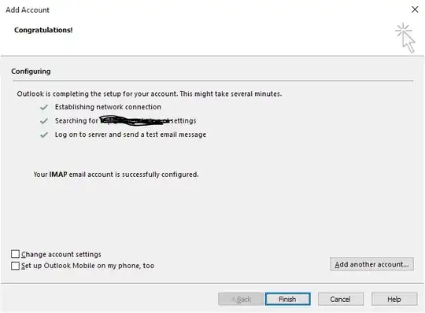Image resolution: width=425 pixels, height=313 pixels.
Task: Click the Configuring section label
Action: (x=31, y=72)
